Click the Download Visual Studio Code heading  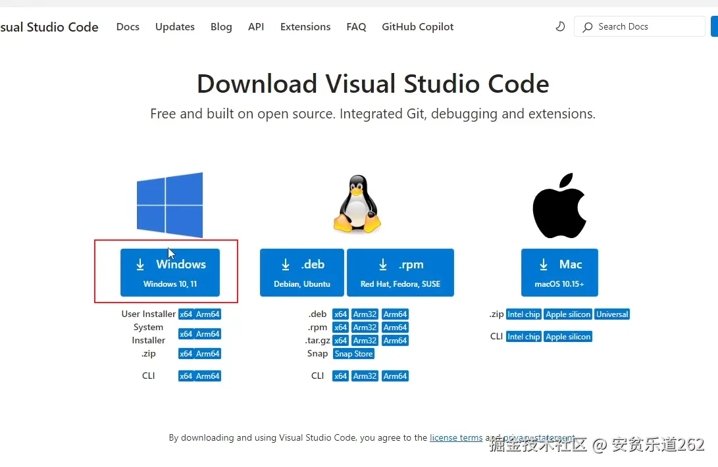click(372, 84)
